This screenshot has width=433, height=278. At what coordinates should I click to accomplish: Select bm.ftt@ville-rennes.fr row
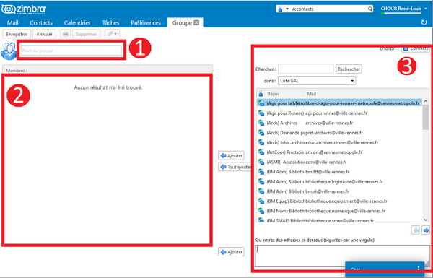click(x=339, y=172)
